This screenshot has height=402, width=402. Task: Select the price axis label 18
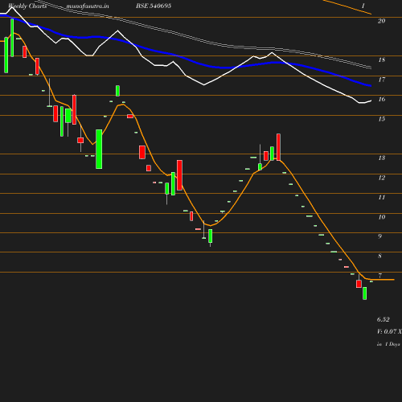tap(382, 59)
